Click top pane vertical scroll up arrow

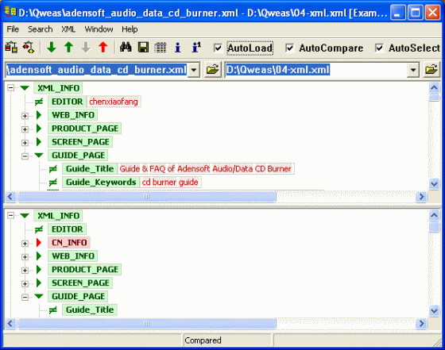tap(434, 88)
